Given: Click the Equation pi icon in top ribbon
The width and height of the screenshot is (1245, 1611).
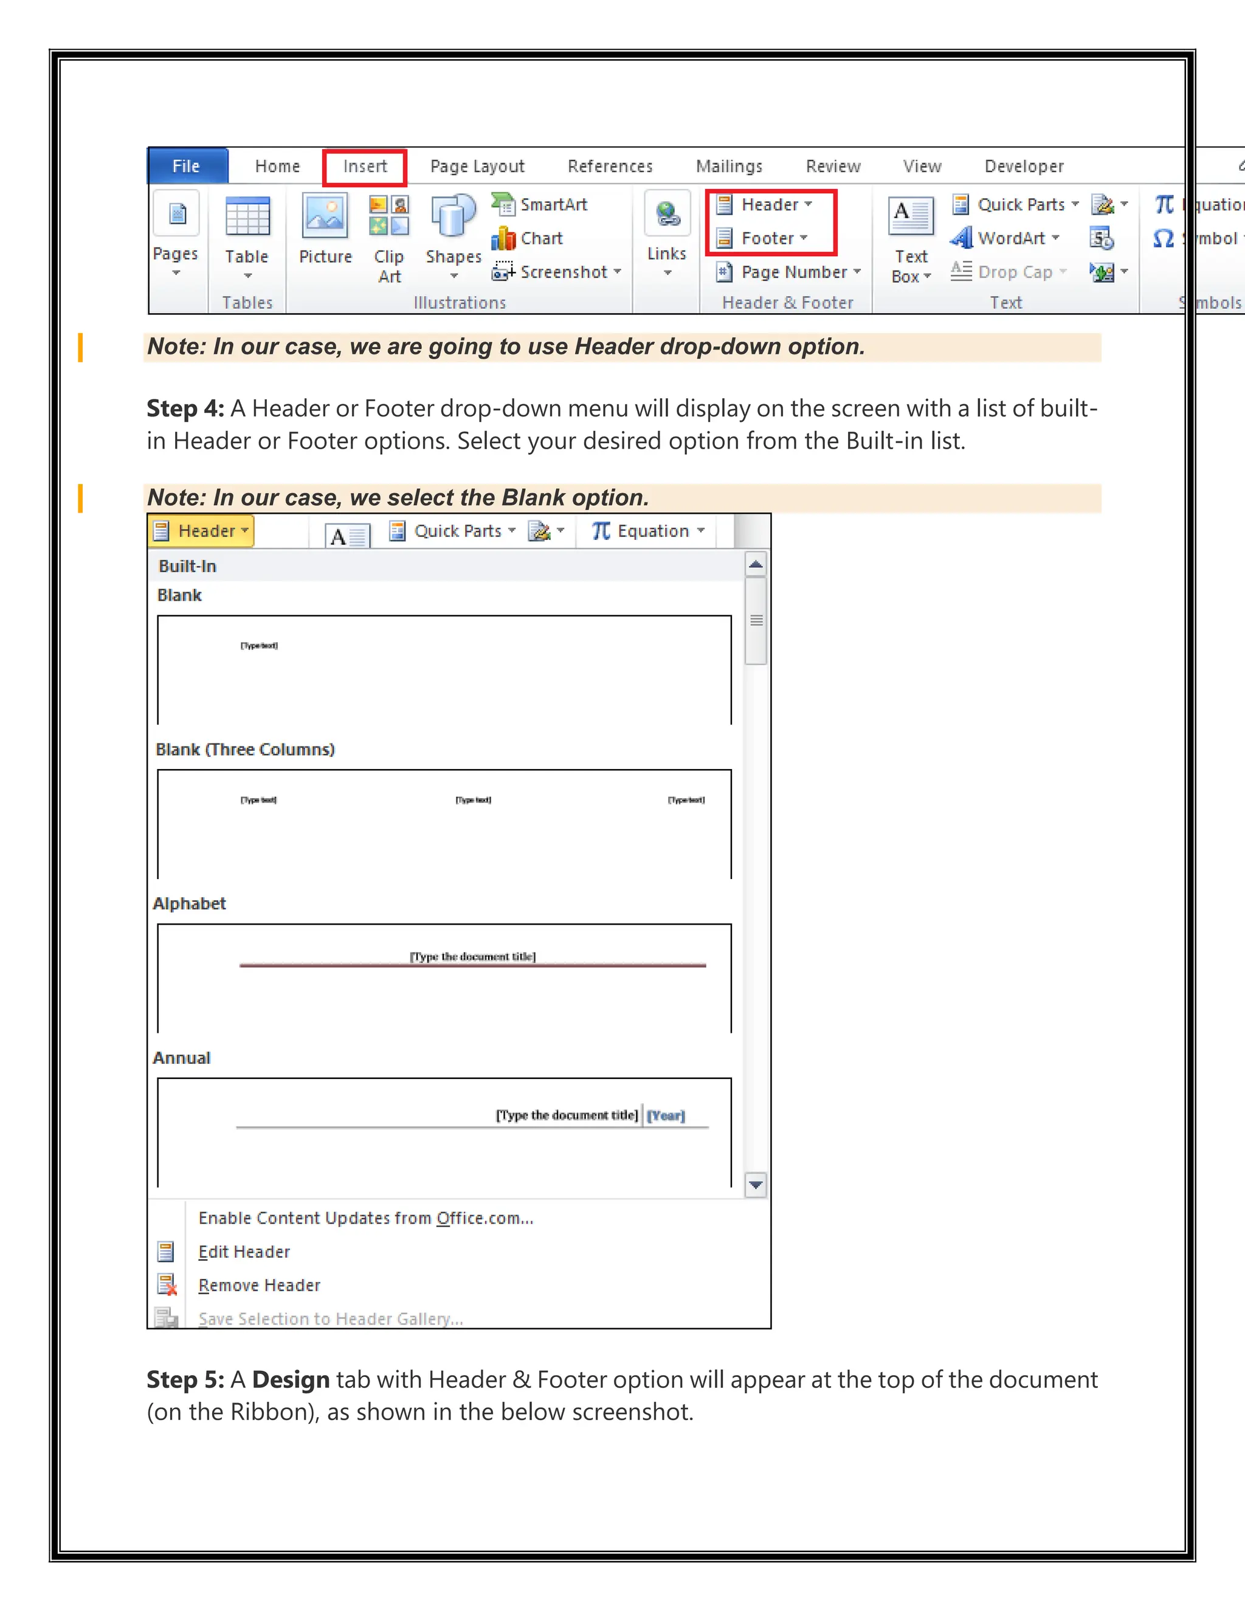Looking at the screenshot, I should point(1164,204).
